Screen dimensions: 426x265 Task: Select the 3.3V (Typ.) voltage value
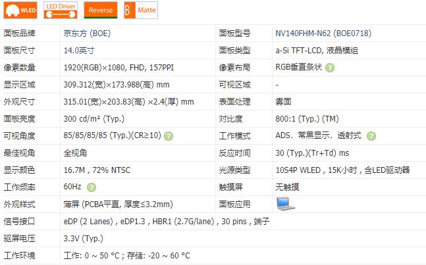point(84,239)
